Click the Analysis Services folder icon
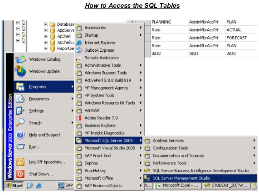 point(147,140)
